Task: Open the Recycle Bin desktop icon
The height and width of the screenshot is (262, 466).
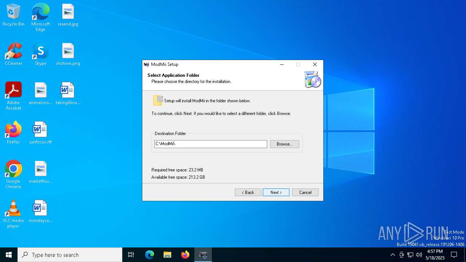Action: click(x=13, y=15)
